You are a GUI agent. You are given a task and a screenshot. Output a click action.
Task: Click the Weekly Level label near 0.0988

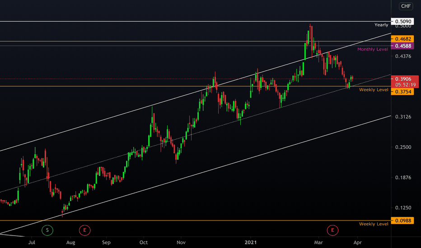click(x=374, y=224)
